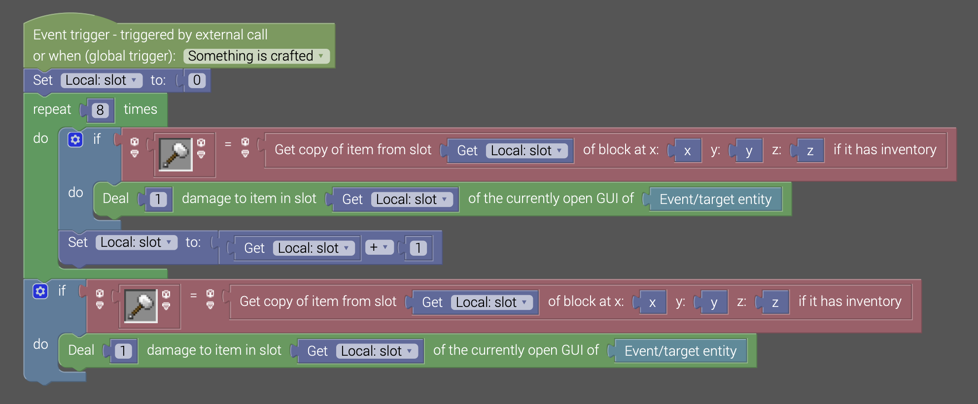Open the 'Local: slot' dropdown in the bottom Deal damage block

[x=377, y=351]
